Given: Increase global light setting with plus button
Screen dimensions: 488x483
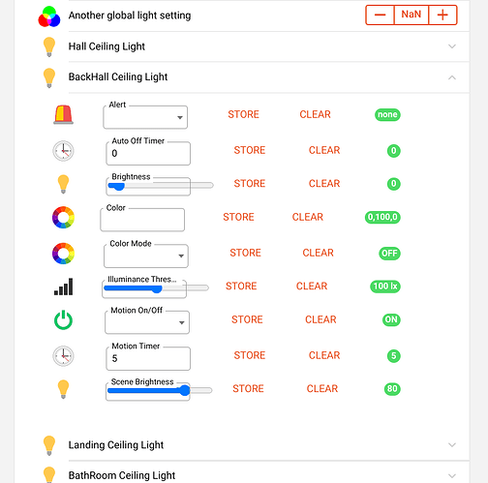Looking at the screenshot, I should click(x=442, y=15).
